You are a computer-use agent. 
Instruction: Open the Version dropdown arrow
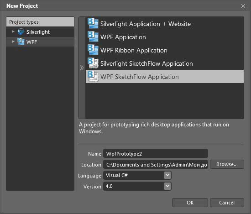(x=167, y=186)
